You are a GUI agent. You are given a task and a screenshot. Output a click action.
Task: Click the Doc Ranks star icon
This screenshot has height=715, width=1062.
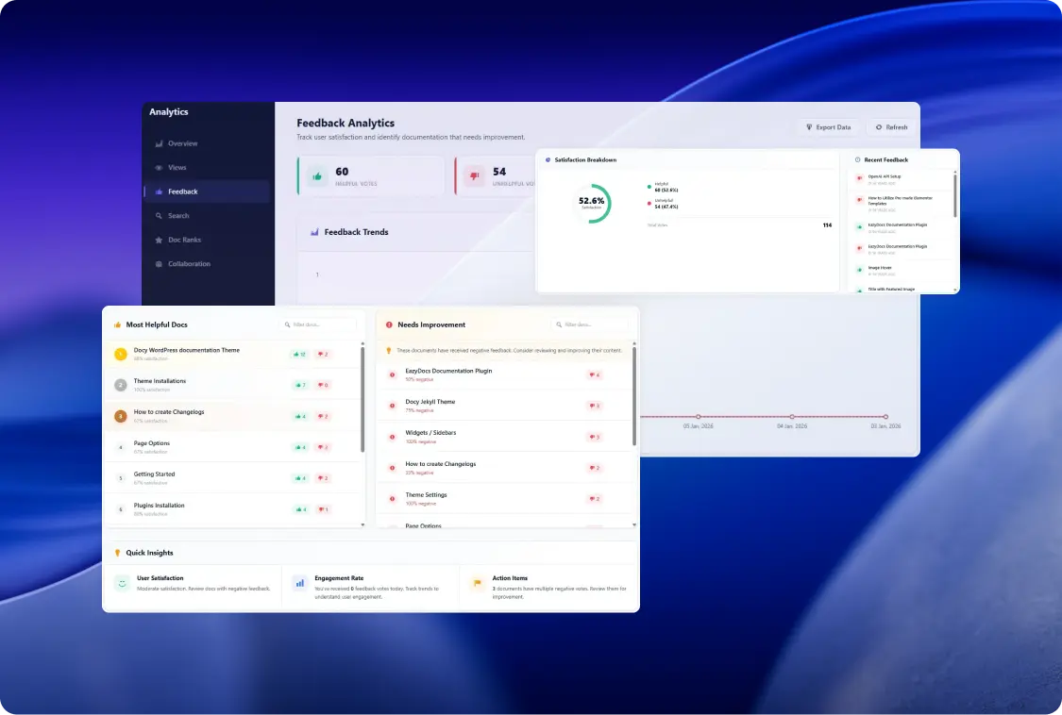159,241
